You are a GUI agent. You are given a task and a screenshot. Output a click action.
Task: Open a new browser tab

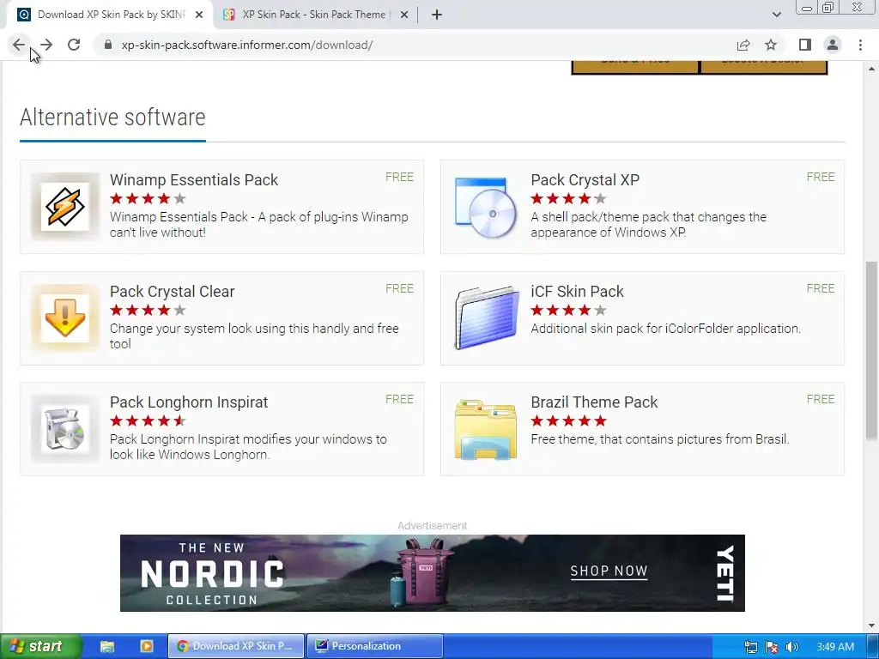[x=437, y=15]
